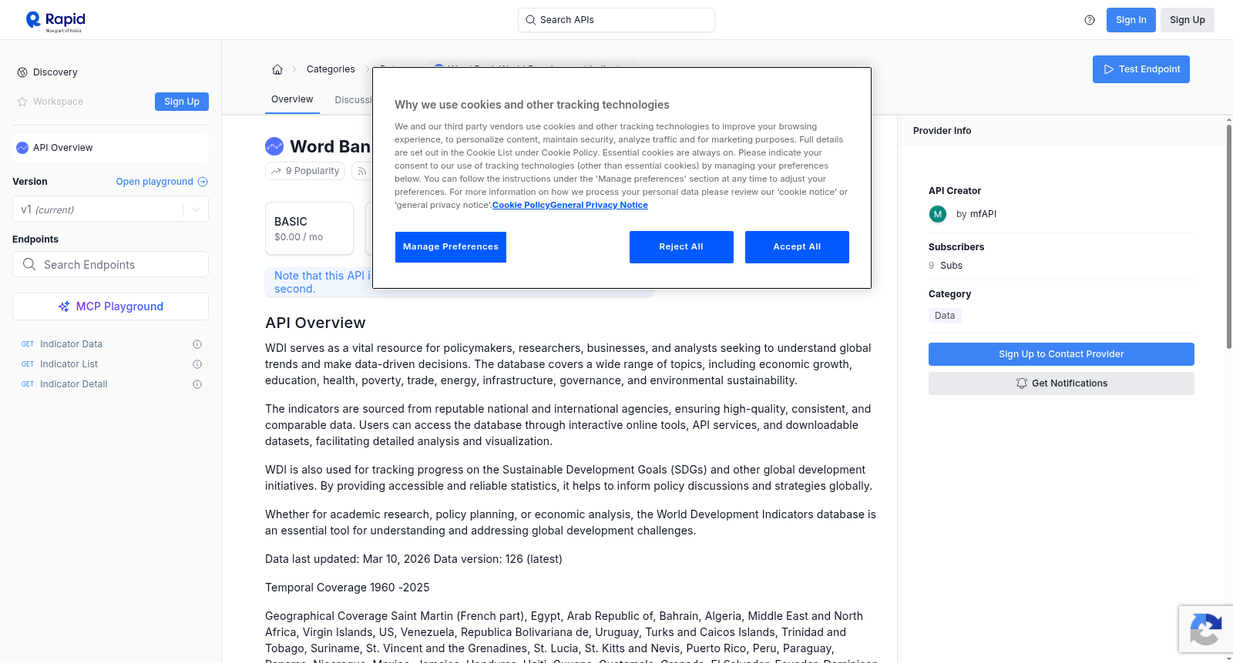Click the info icon beside Indicator Detail
Viewport: 1233px width, 663px height.
tap(197, 384)
